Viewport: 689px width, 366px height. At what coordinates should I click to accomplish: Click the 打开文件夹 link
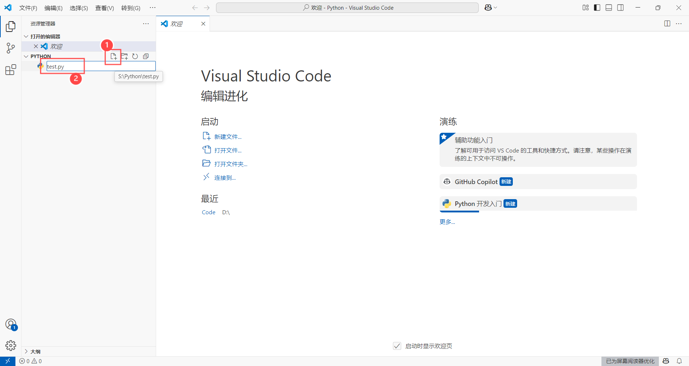point(230,164)
